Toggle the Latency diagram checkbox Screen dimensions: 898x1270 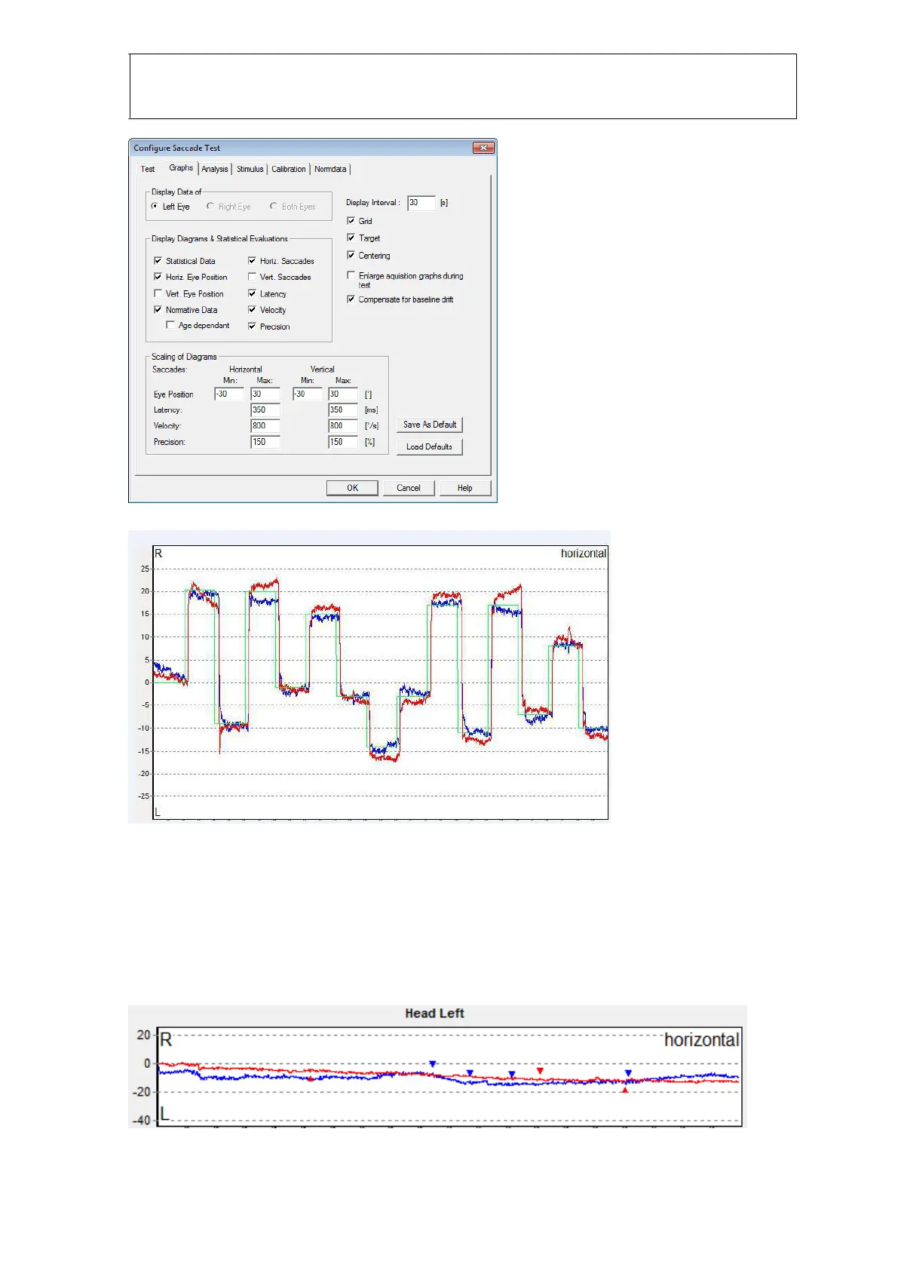(252, 293)
